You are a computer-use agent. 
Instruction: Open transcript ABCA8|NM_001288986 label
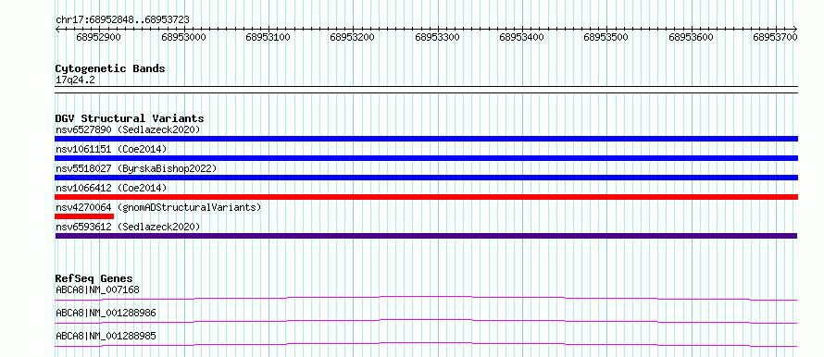106,313
